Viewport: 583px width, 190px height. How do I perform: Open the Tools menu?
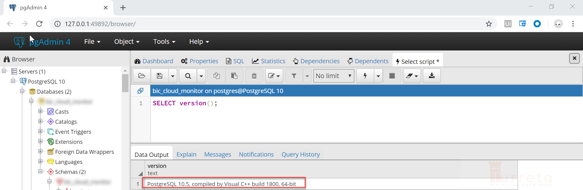pyautogui.click(x=164, y=41)
